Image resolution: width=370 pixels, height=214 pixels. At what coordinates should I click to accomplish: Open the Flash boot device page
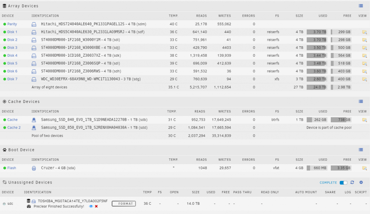tap(11, 168)
